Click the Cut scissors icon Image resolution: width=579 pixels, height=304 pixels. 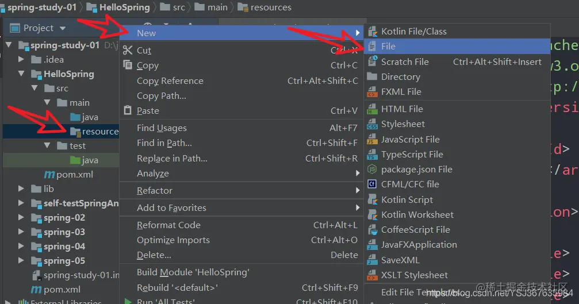coord(128,50)
